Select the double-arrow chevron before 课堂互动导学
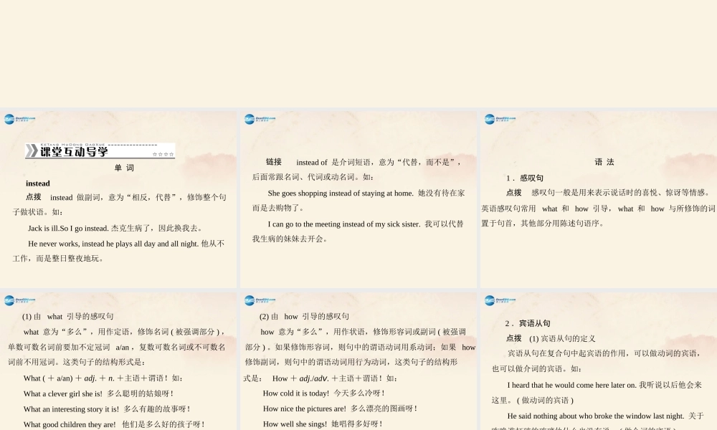The width and height of the screenshot is (717, 430). (x=32, y=152)
